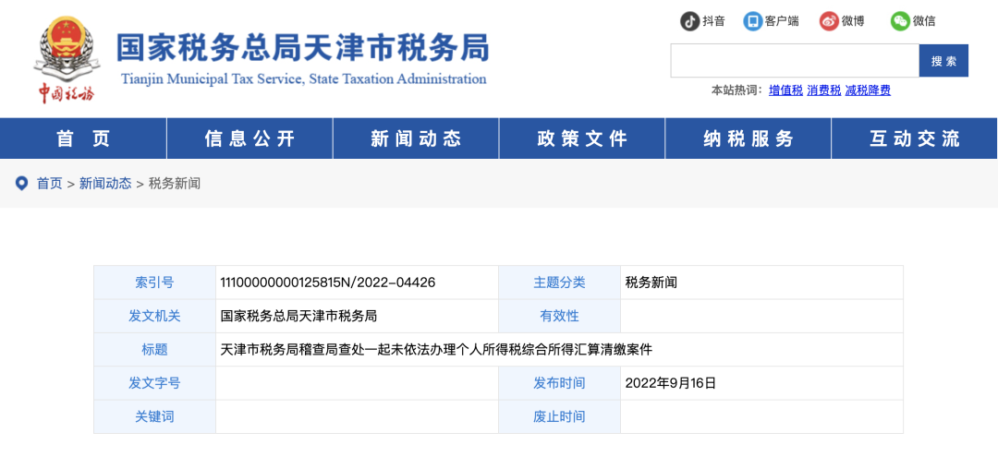Screen dimensions: 998x469
Task: Go to the 首页 navigation tab
Action: (83, 138)
